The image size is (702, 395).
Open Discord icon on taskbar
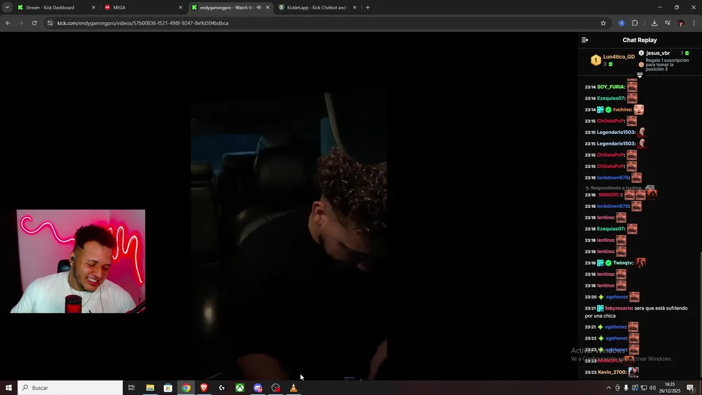tap(258, 388)
